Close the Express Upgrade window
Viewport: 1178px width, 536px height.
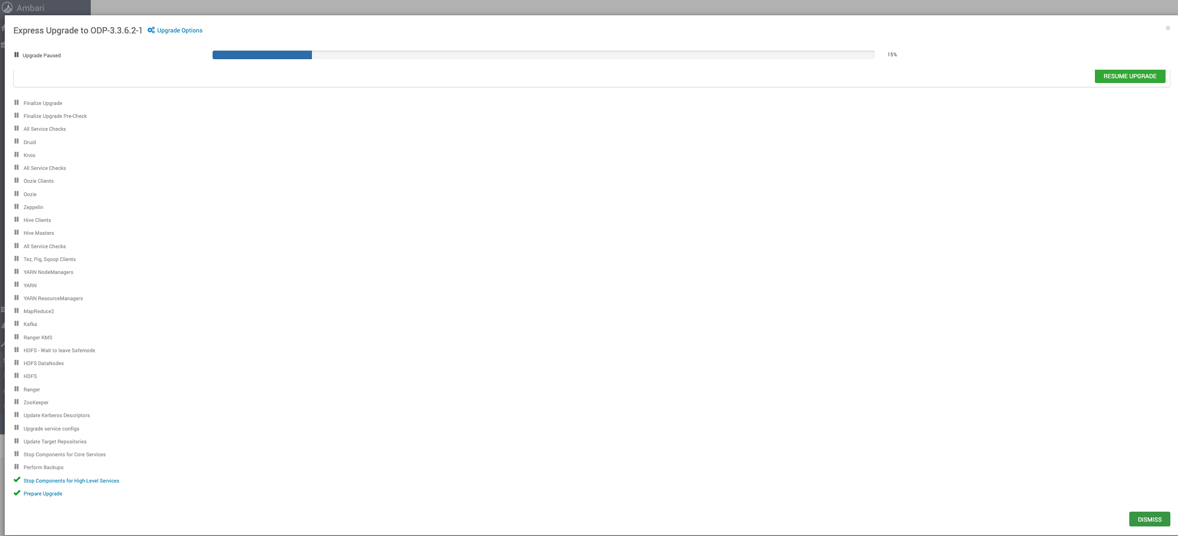1167,28
